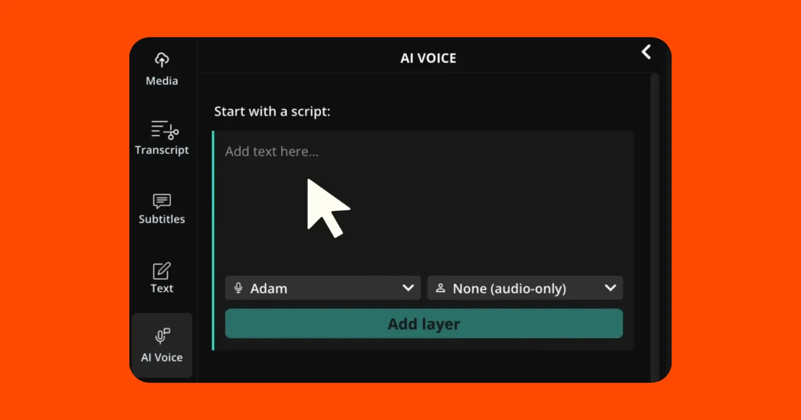
Task: Click the back arrow to collapse panel
Action: click(x=646, y=52)
